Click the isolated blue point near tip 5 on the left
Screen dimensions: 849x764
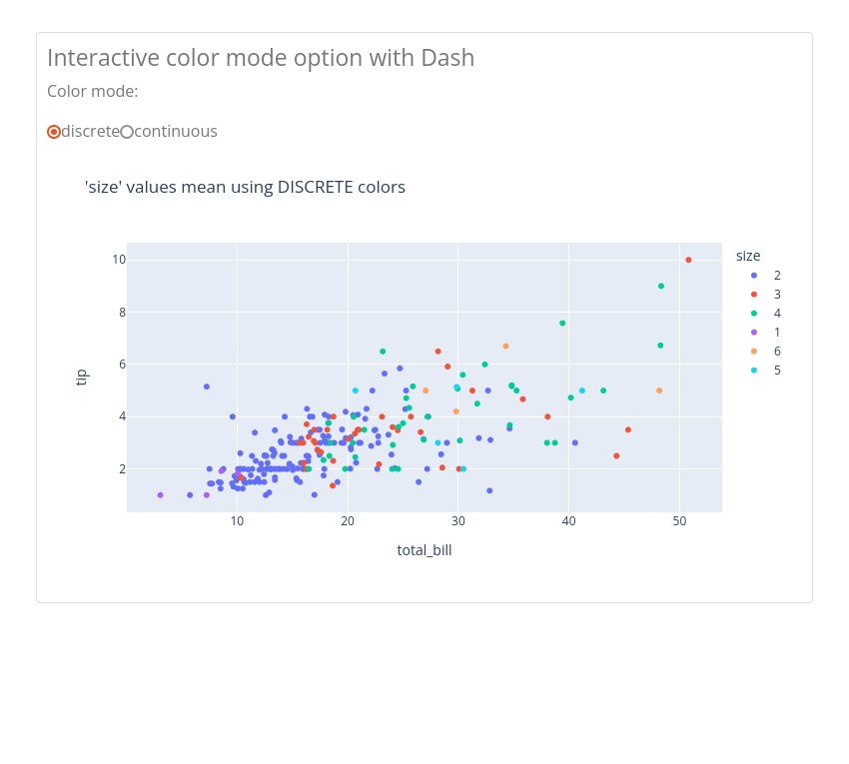(207, 386)
